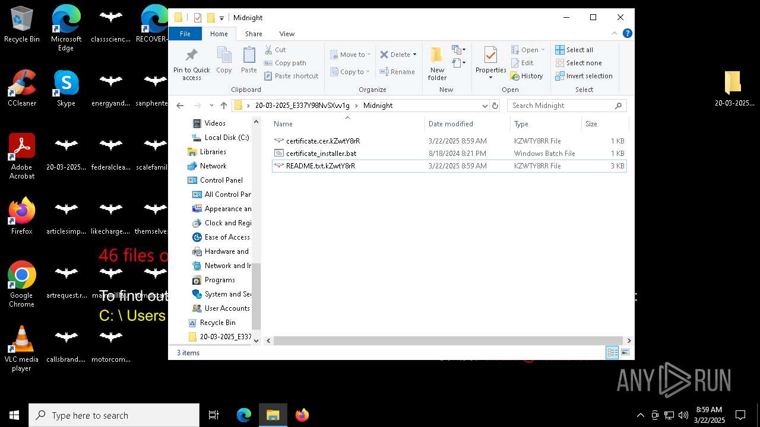
Task: Click the Paste ribbon icon
Action: pos(249,56)
